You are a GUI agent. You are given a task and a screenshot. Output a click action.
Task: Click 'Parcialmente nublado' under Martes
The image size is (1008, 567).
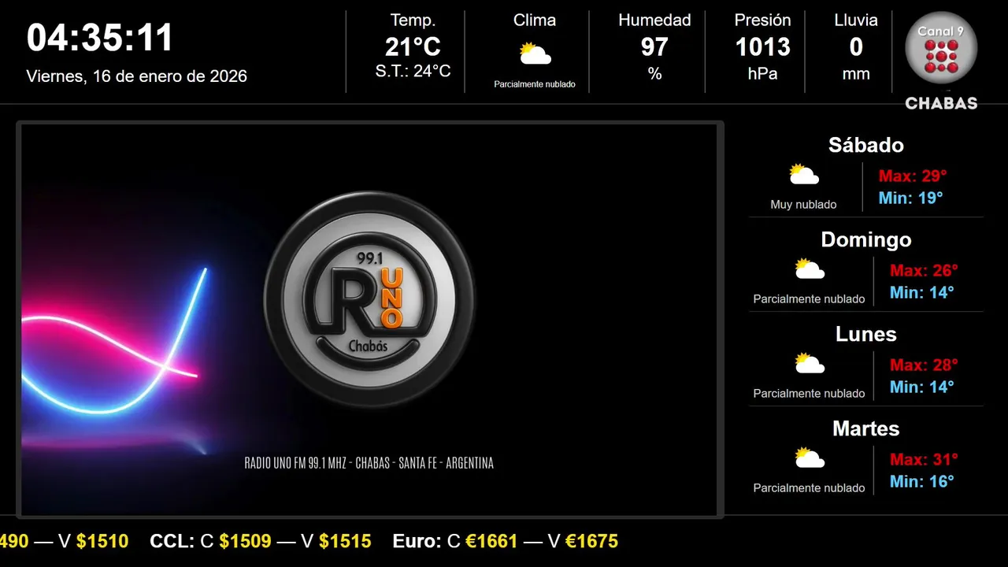click(809, 488)
